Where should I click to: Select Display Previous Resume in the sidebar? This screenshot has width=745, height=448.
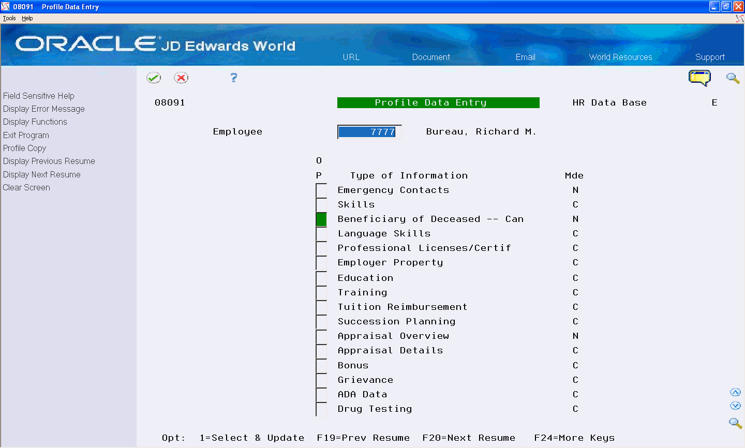coord(49,161)
